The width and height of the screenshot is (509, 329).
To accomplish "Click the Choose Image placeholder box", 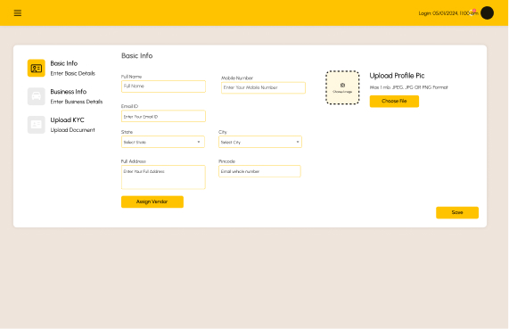I will pos(342,87).
